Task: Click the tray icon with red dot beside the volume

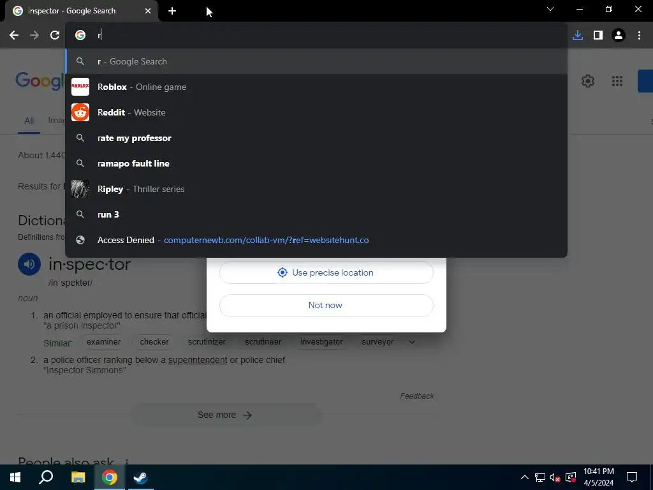Action: 571,477
